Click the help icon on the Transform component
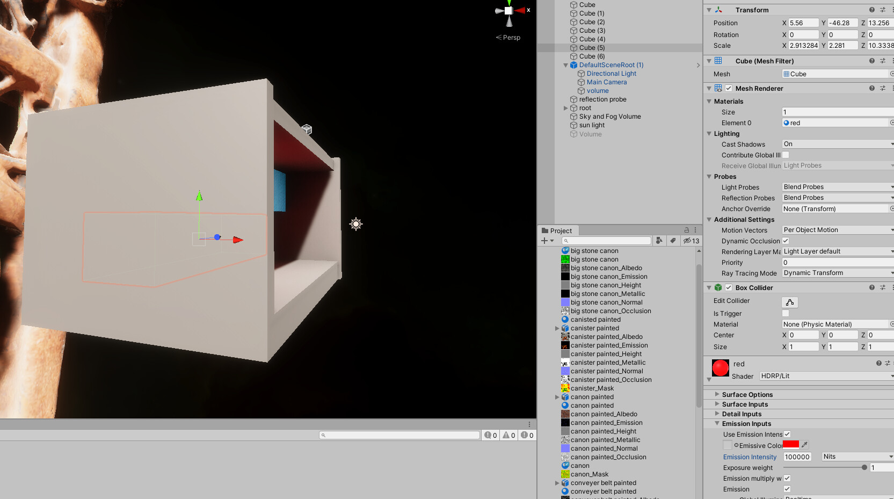894x499 pixels. pos(871,10)
